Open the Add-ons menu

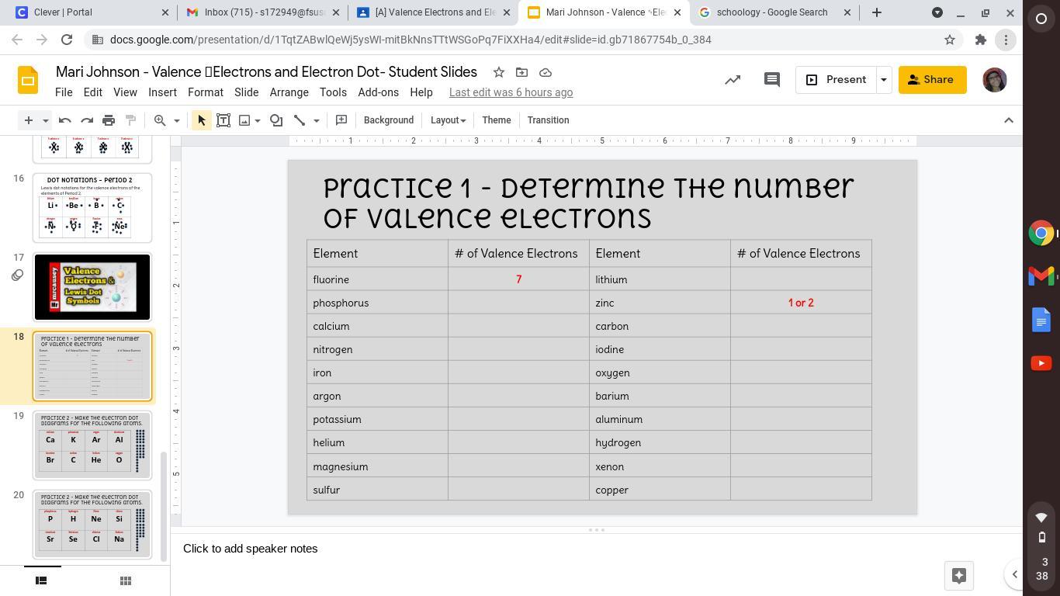[378, 92]
